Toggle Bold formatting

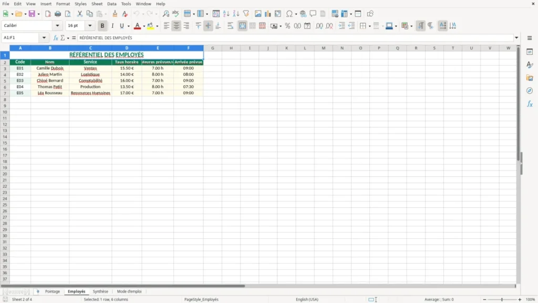[102, 26]
